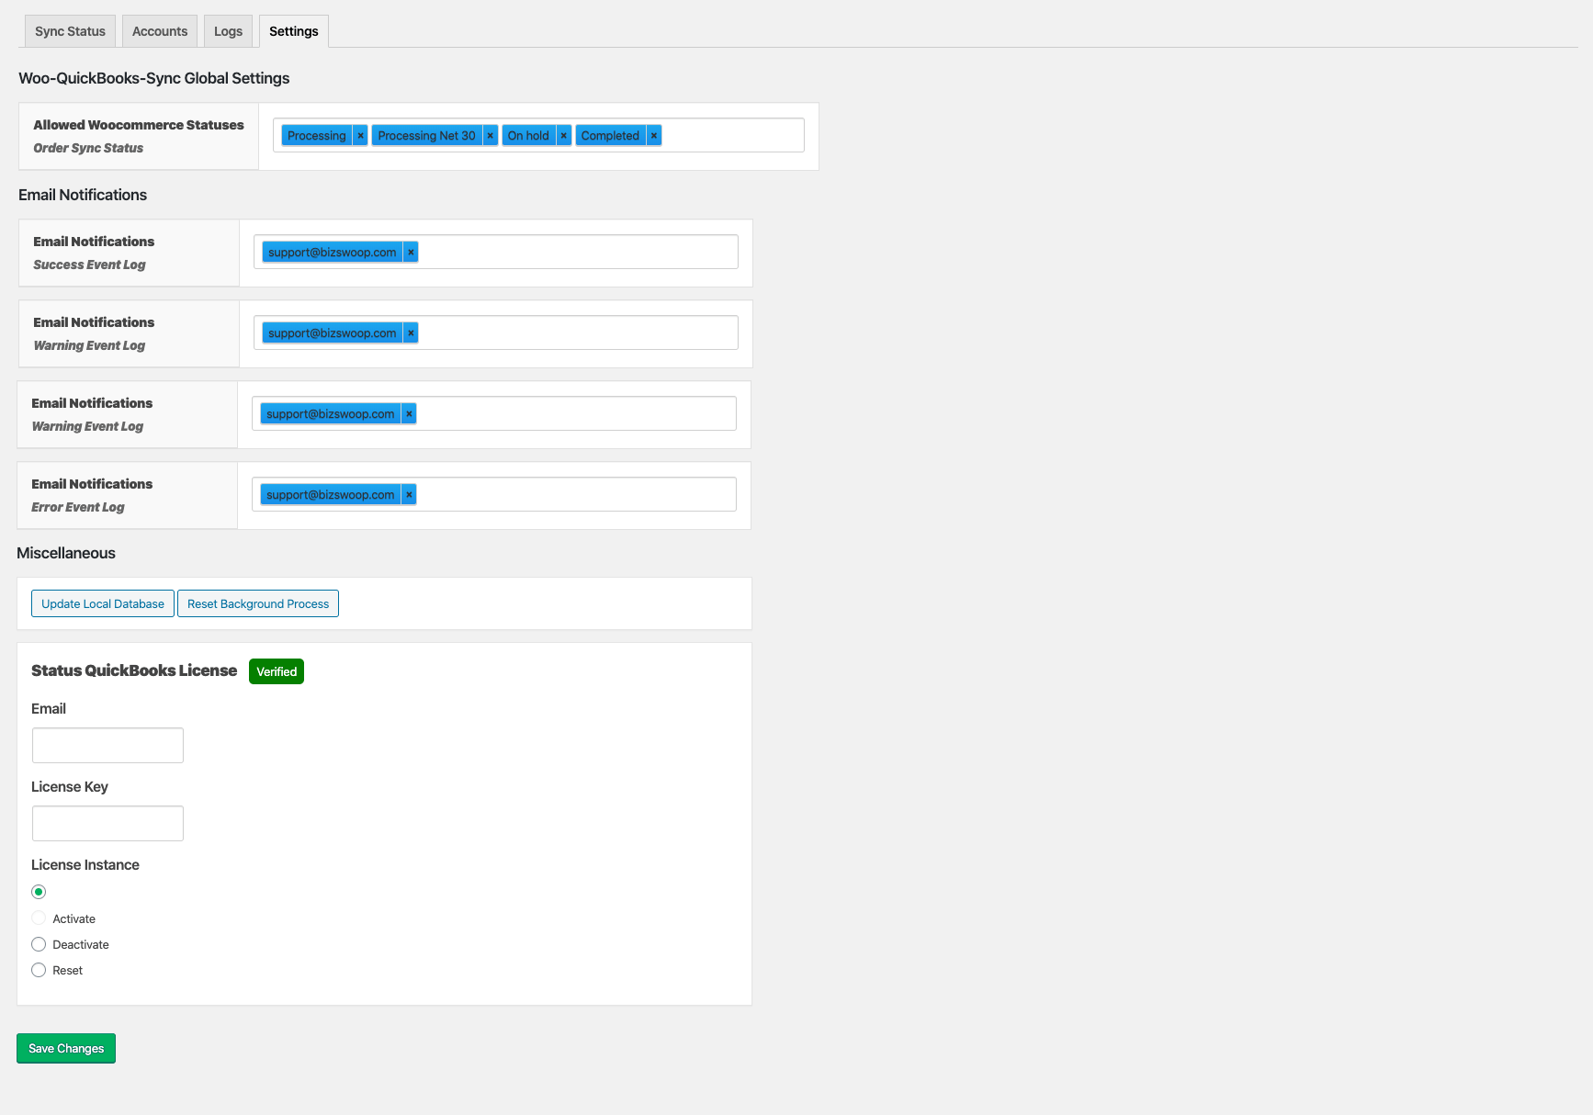Viewport: 1593px width, 1115px height.
Task: Click the Processing status tag label
Action: [317, 136]
